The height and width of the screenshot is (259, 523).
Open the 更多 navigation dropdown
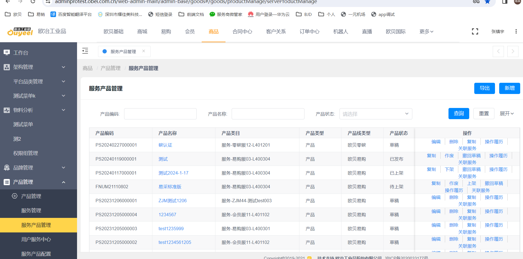click(x=426, y=32)
